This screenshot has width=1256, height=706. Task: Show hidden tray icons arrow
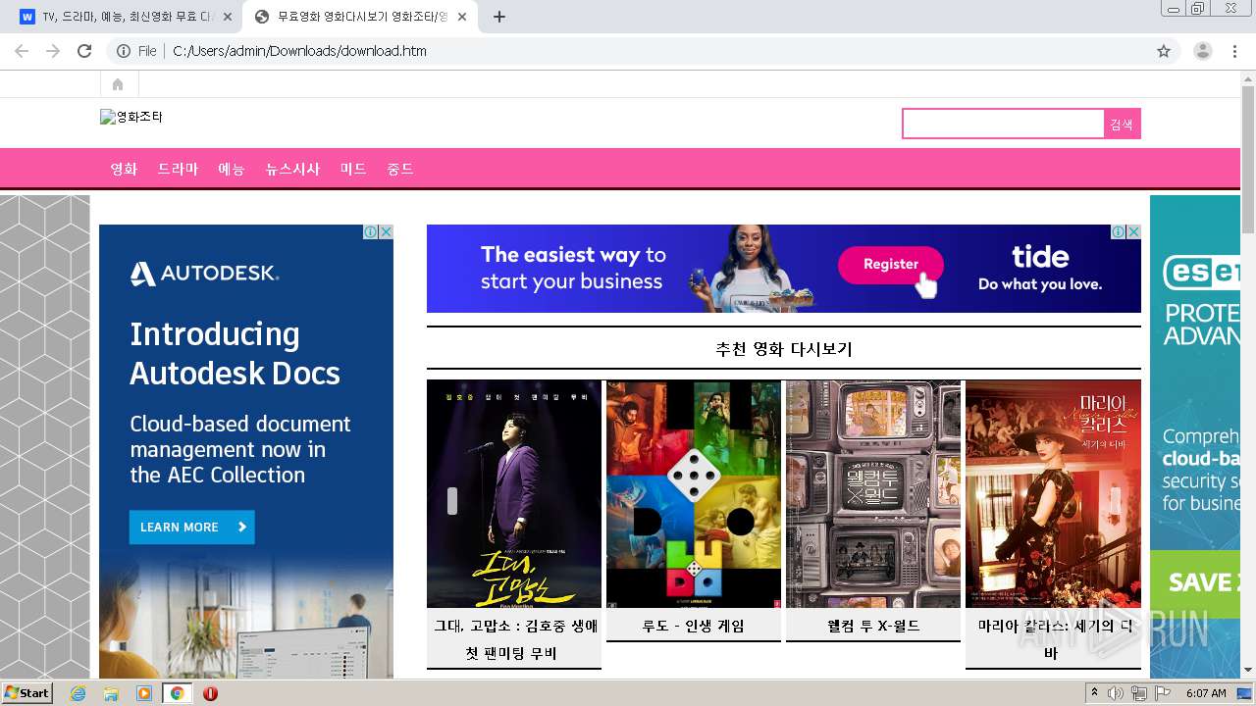tap(1095, 693)
